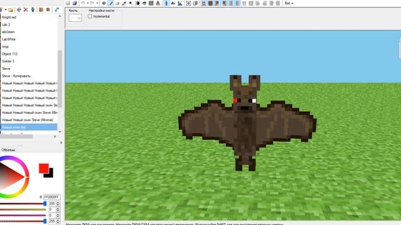Select the Dodge/Burn tool

point(131,3)
